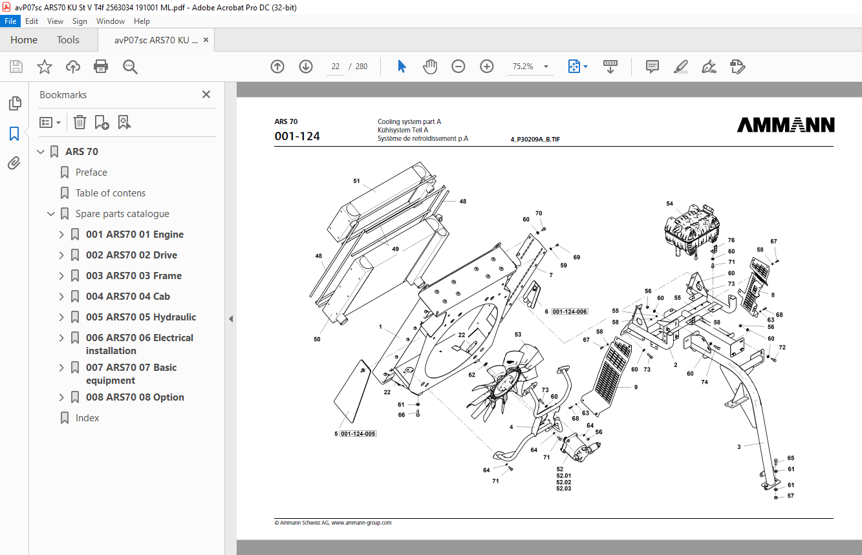
Task: Collapse the Spare parts catalogue branch
Action: click(51, 214)
